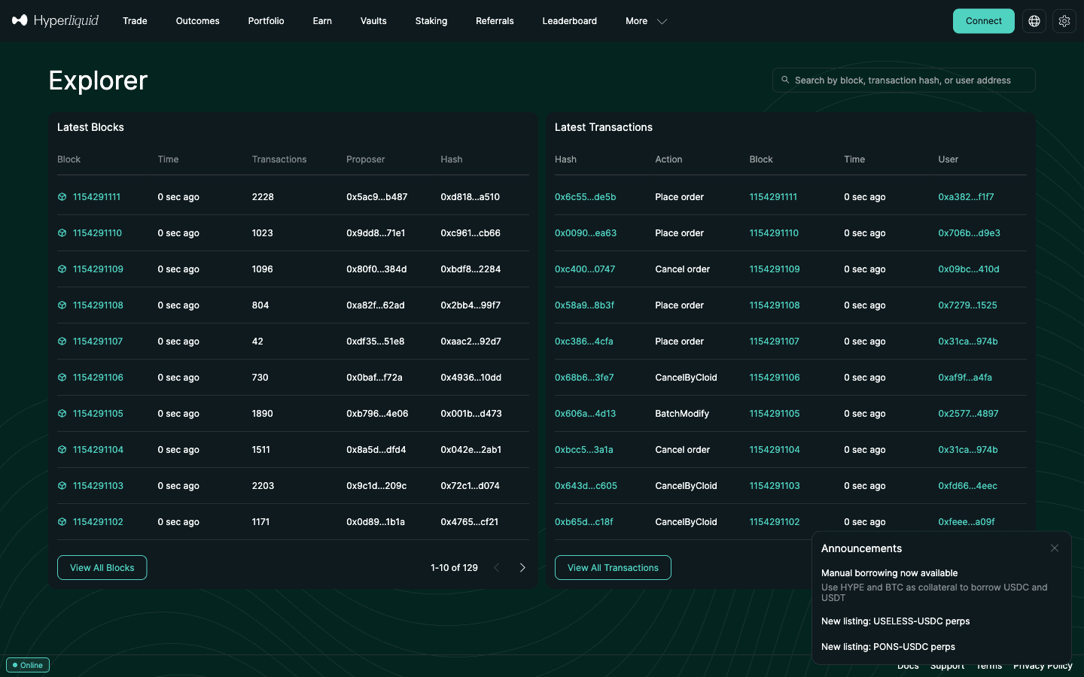Viewport: 1084px width, 677px height.
Task: Open block 1154291103 in Latest Transactions
Action: coord(775,486)
